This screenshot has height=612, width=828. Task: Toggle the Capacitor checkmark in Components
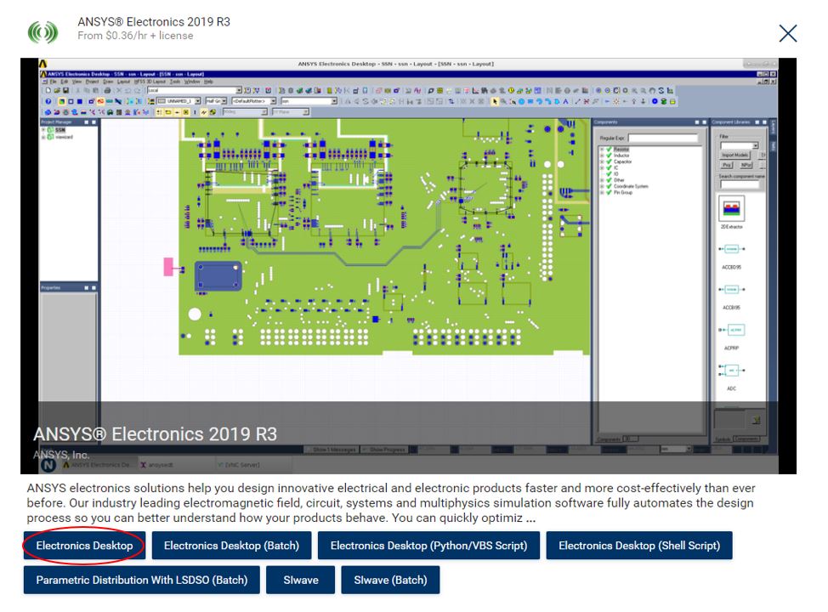tap(609, 161)
